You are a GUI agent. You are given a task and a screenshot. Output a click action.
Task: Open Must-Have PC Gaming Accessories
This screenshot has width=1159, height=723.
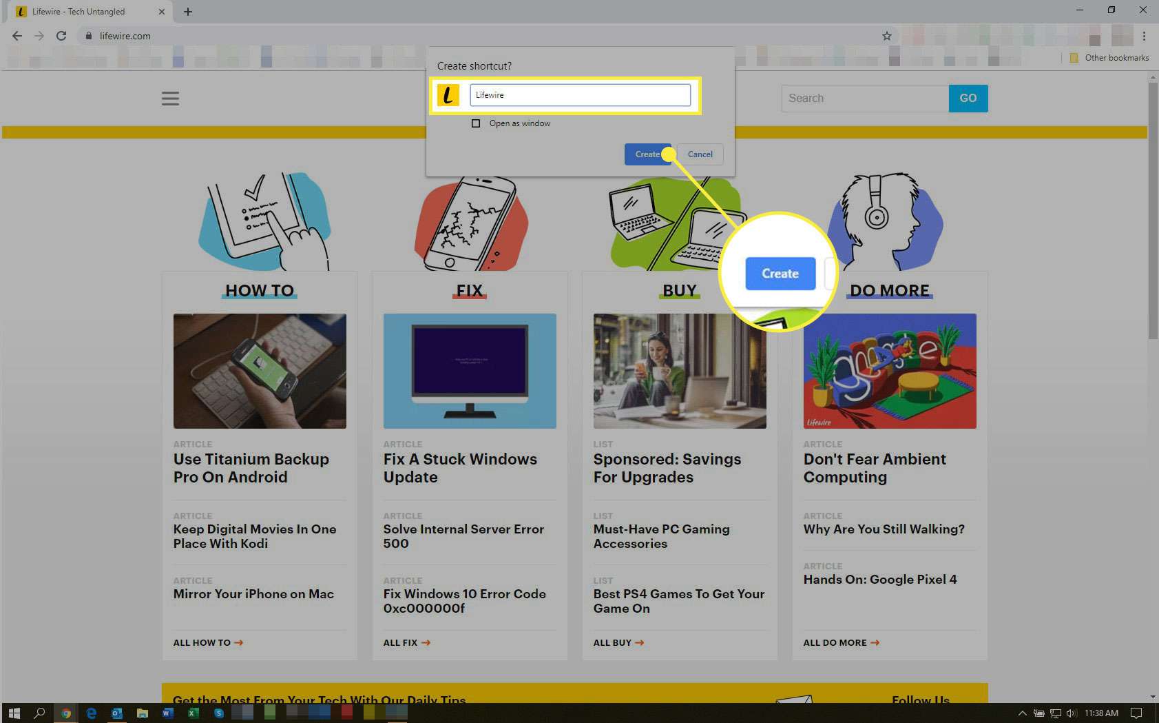[661, 536]
